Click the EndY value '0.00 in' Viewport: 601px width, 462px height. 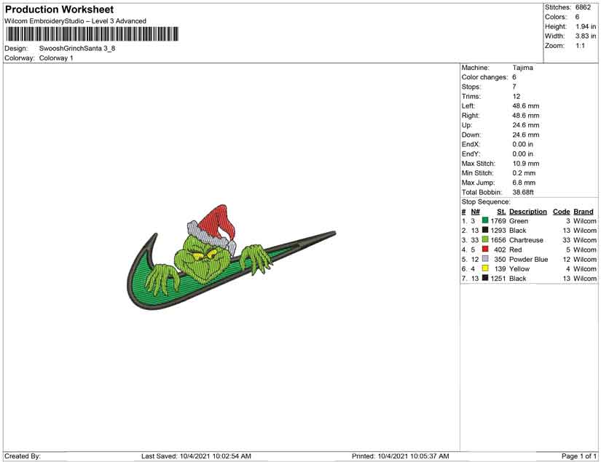click(x=523, y=154)
